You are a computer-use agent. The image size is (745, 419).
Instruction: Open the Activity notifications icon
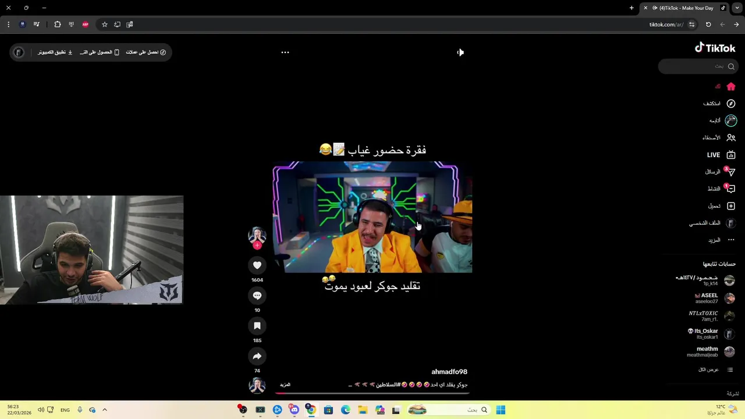click(731, 189)
